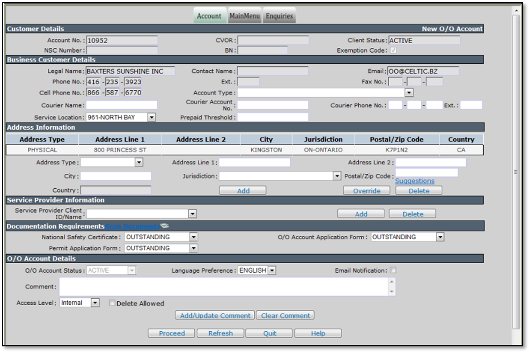Click the Comment box scroll down arrow
The width and height of the screenshot is (530, 353).
[x=392, y=292]
